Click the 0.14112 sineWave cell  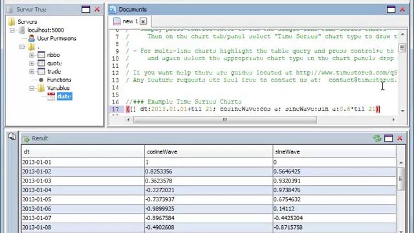pos(334,208)
